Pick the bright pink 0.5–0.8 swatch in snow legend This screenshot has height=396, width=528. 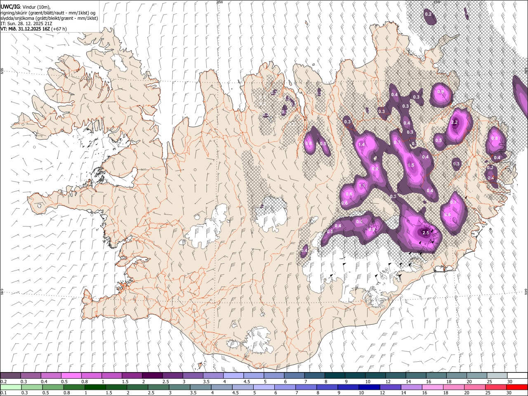coord(71,376)
